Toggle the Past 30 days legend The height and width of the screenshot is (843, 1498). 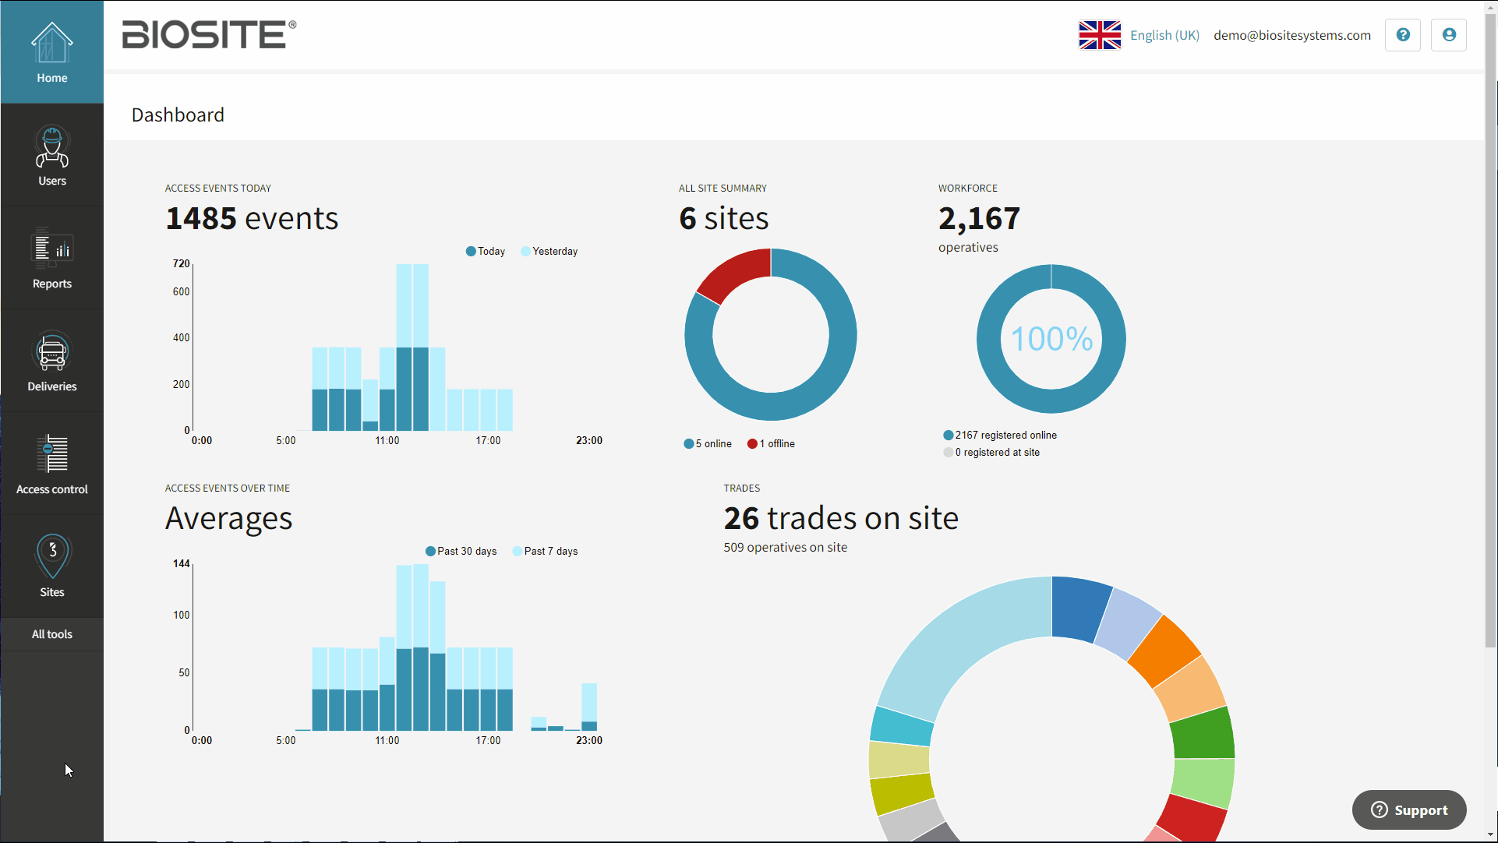click(461, 552)
